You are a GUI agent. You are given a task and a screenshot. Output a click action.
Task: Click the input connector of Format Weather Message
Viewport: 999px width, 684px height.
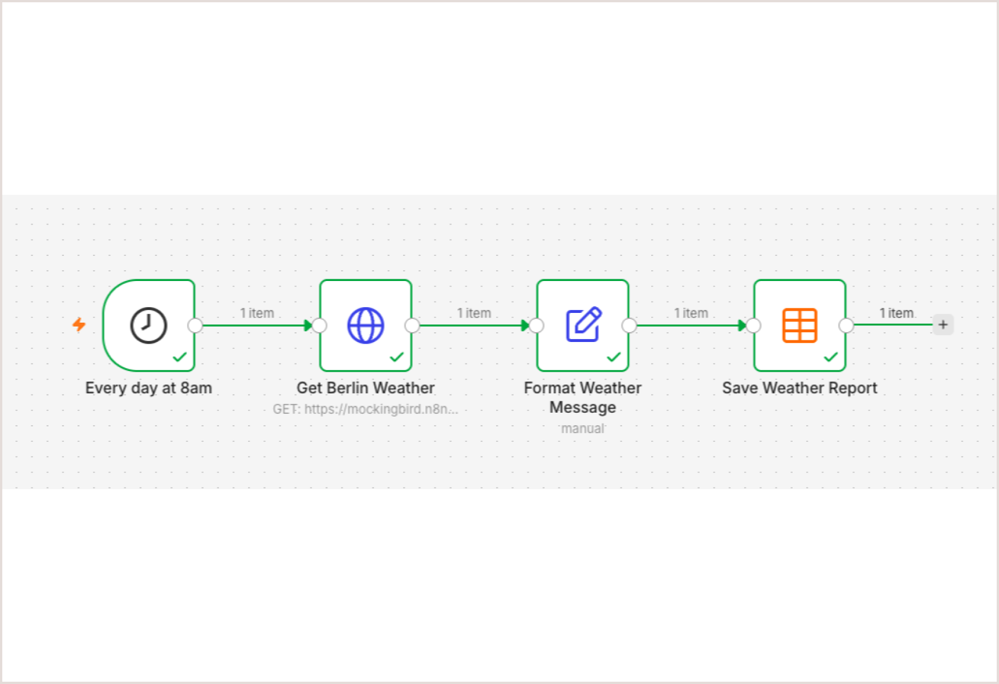[537, 325]
